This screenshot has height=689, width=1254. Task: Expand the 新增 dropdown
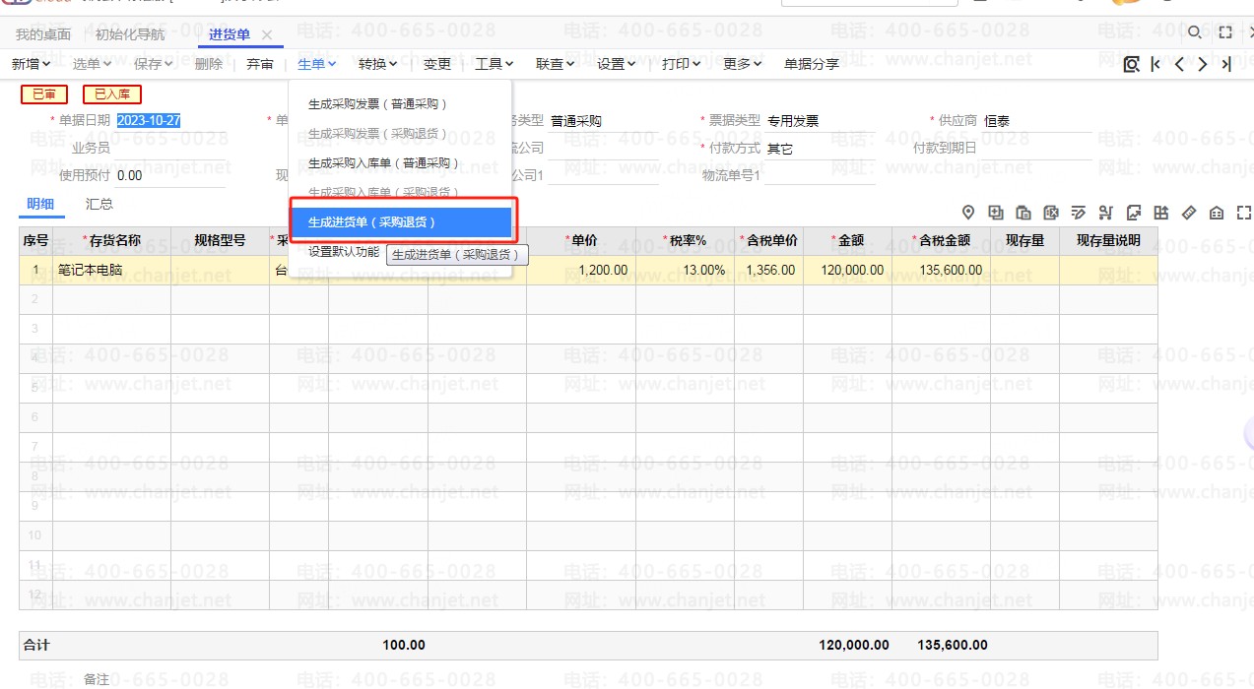(31, 64)
